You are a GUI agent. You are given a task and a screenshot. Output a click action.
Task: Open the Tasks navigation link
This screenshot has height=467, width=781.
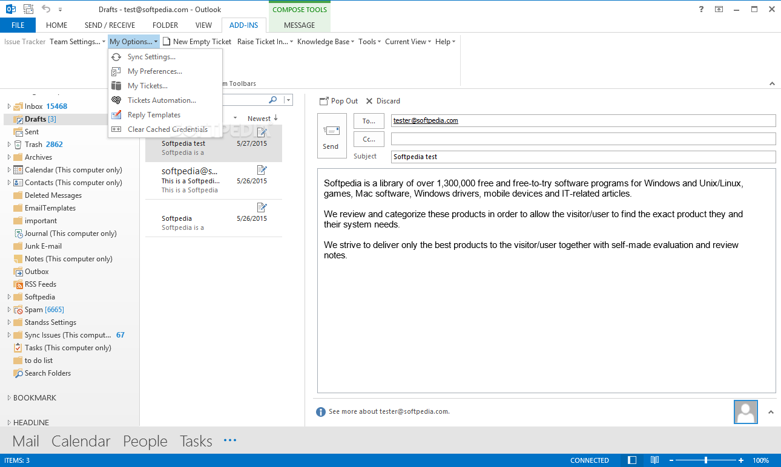tap(196, 441)
